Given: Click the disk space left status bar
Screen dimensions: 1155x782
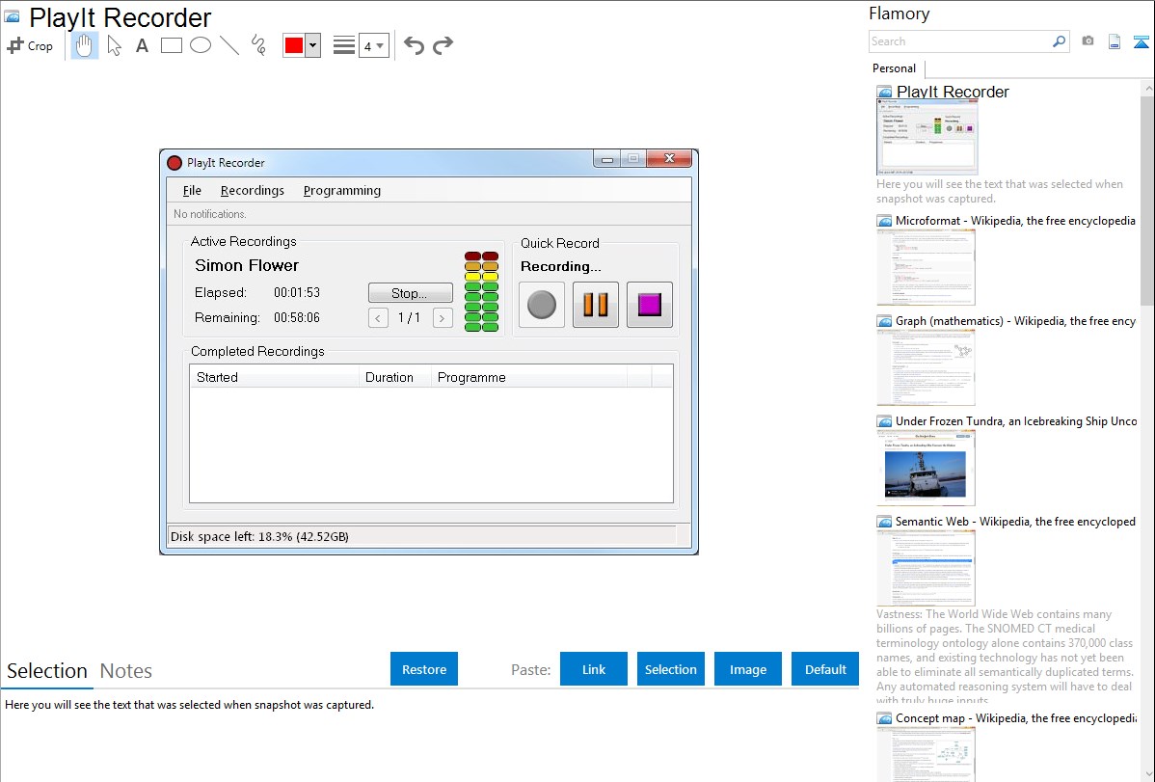Looking at the screenshot, I should pos(422,536).
